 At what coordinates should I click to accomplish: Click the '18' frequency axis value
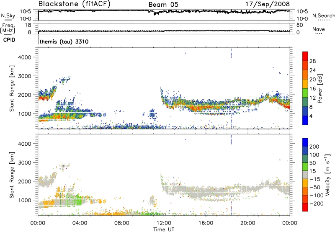pos(28,25)
